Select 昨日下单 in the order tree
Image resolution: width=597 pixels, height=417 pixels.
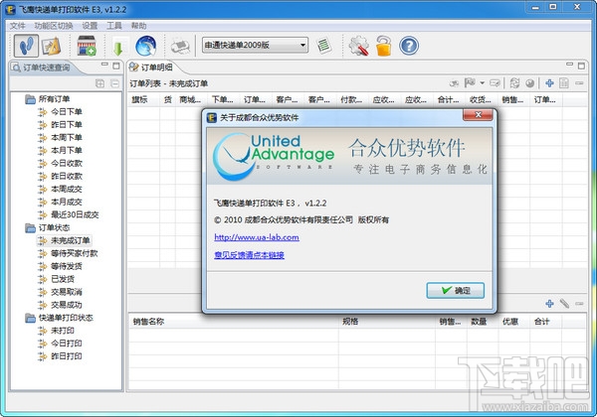pyautogui.click(x=67, y=124)
